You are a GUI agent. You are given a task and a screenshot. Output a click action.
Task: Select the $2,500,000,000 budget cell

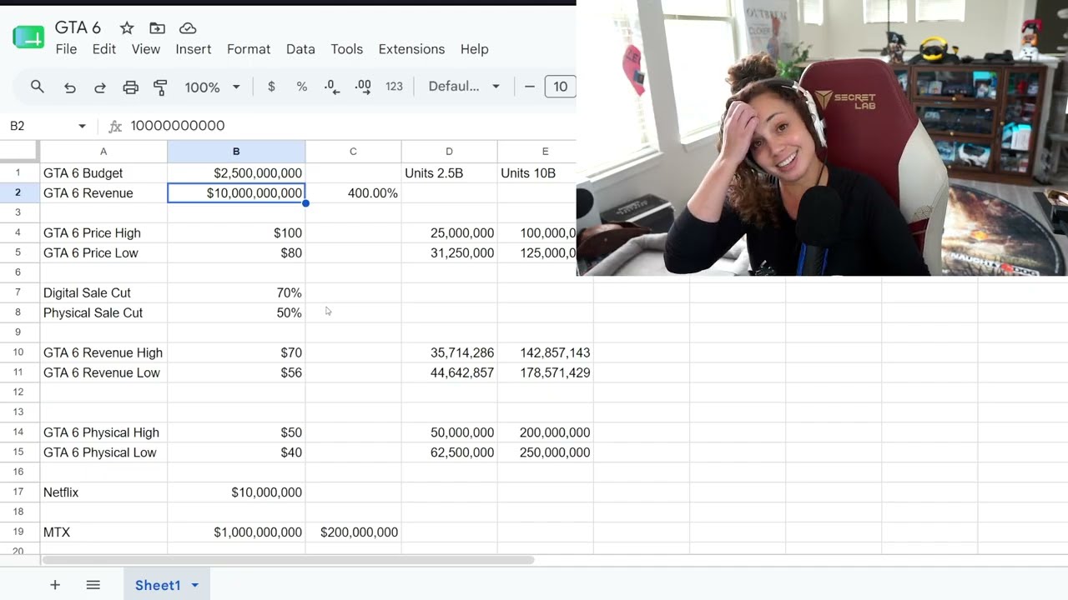tap(236, 173)
